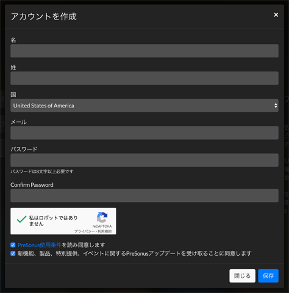
Task: Focus the 名 first name field
Action: [x=144, y=51]
